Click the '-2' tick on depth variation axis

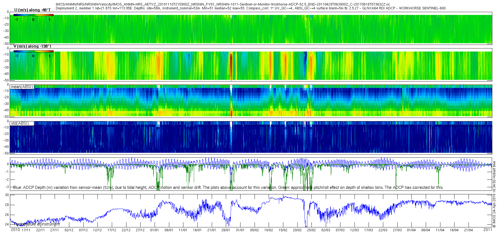[7, 179]
